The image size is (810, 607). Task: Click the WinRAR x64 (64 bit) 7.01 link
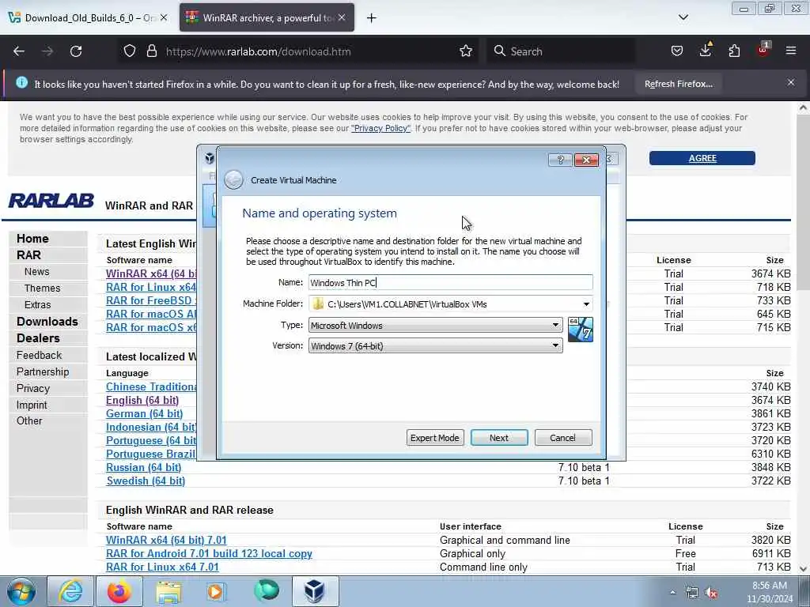(166, 540)
